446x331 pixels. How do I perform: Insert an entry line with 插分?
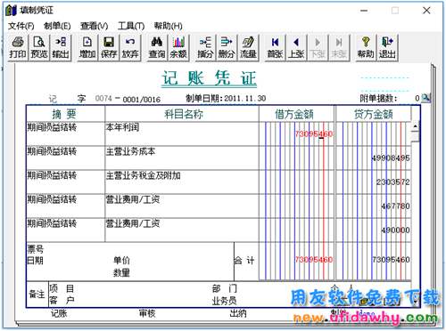[205, 47]
